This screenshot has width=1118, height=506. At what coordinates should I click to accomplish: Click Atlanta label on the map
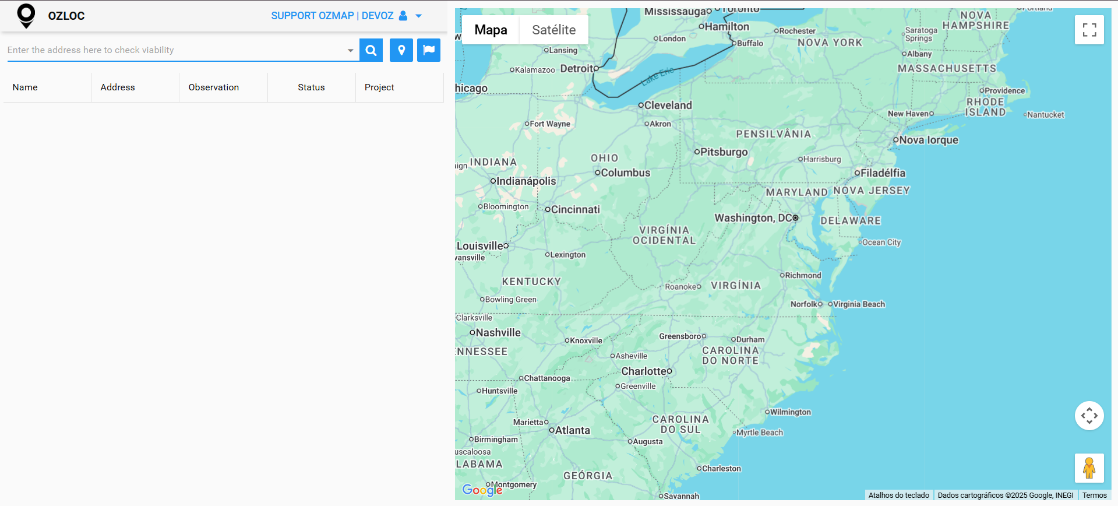tap(573, 430)
